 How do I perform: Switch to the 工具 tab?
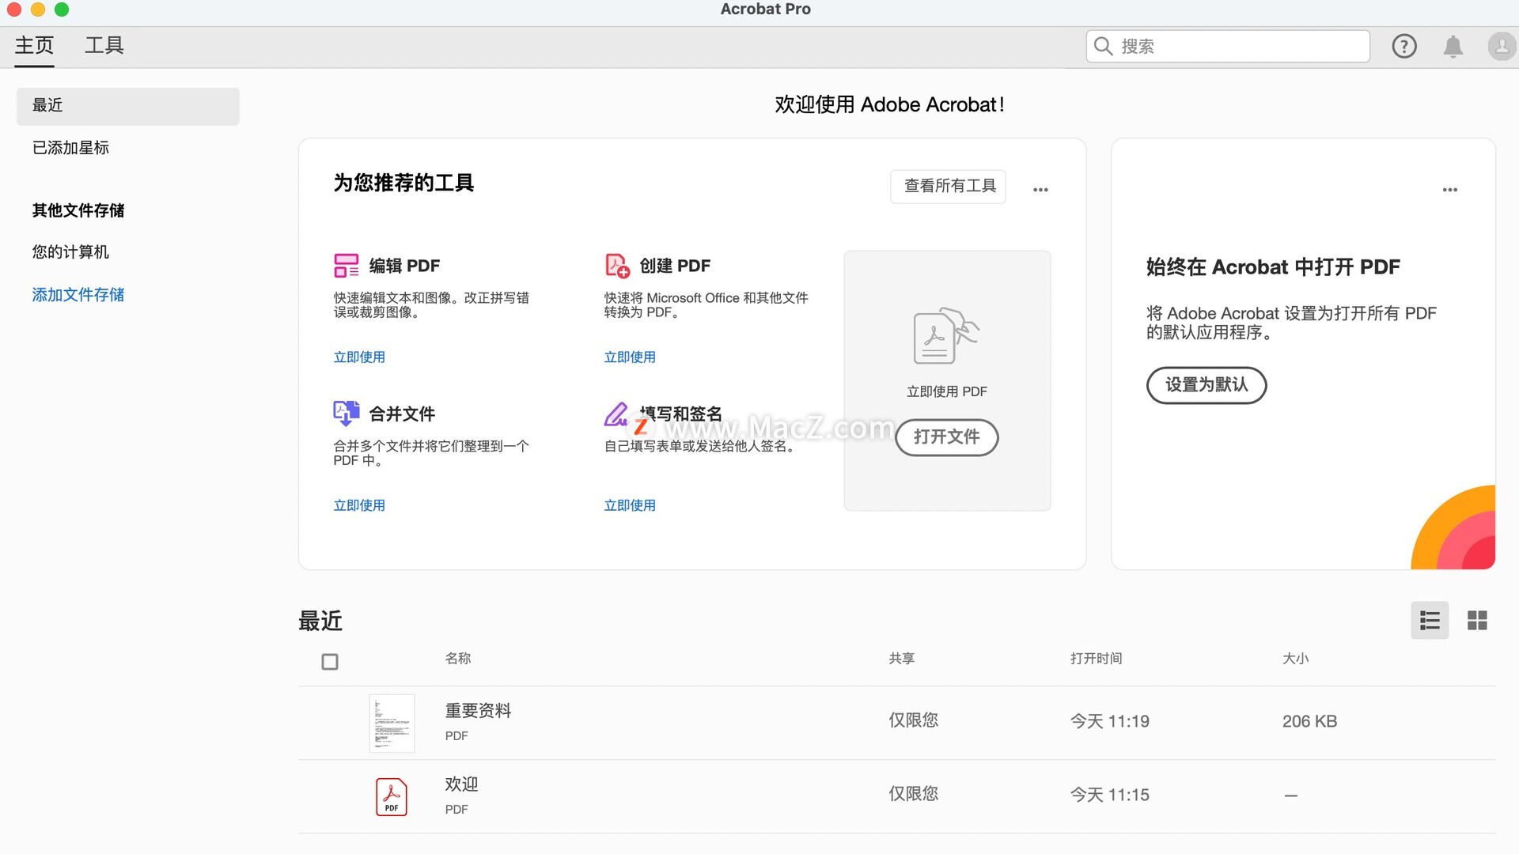coord(104,46)
